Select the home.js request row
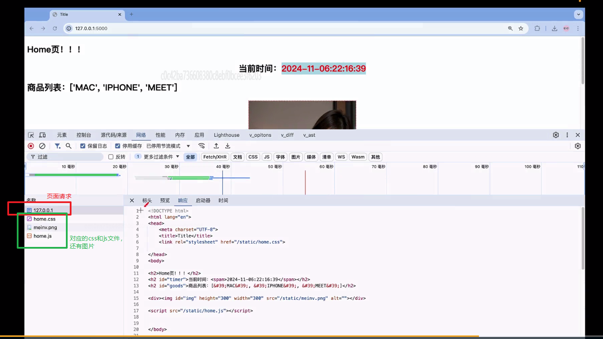The height and width of the screenshot is (339, 603). 74,236
